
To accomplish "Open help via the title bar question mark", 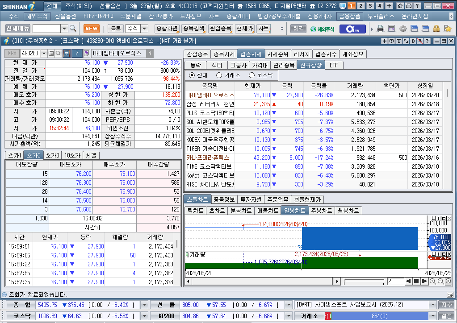I will [417, 6].
